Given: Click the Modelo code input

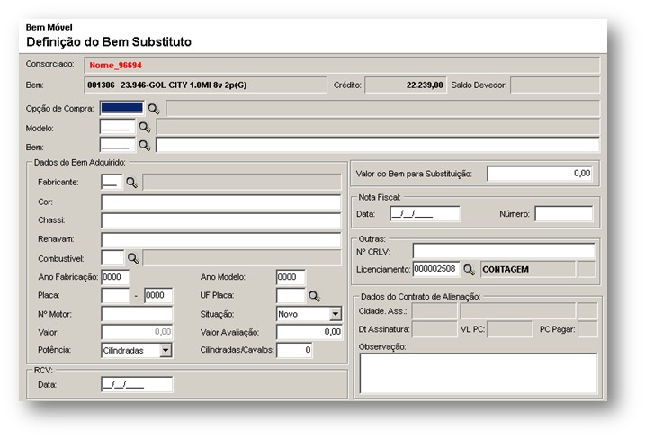Looking at the screenshot, I should point(117,127).
